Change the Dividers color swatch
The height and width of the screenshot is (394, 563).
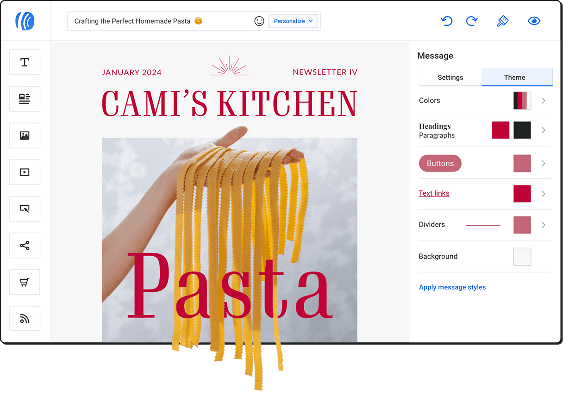pyautogui.click(x=522, y=225)
